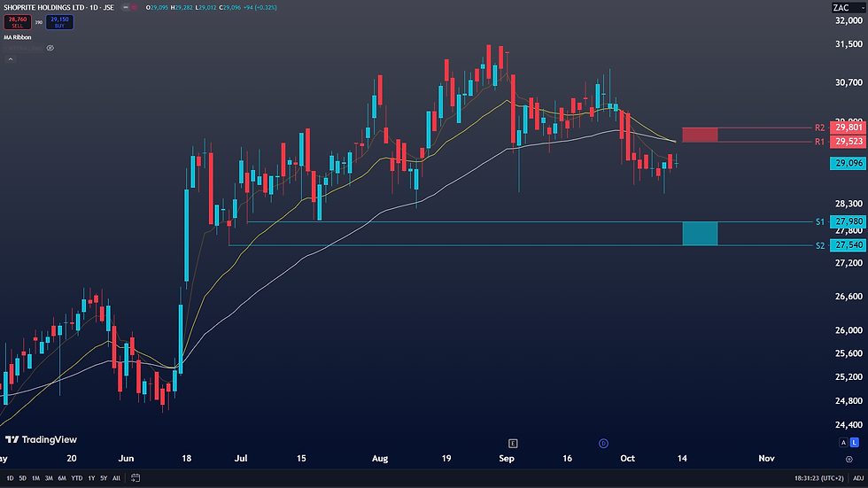Select the All time range

click(116, 478)
